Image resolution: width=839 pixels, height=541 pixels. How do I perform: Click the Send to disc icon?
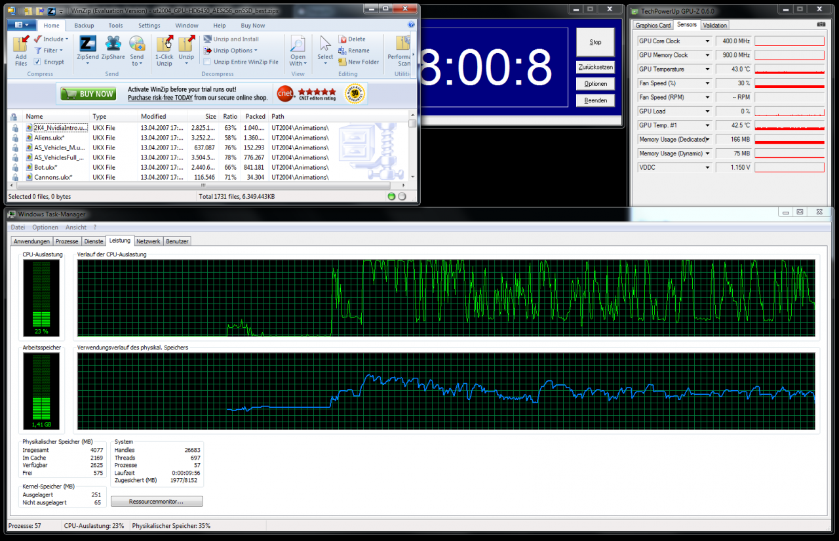click(x=137, y=44)
